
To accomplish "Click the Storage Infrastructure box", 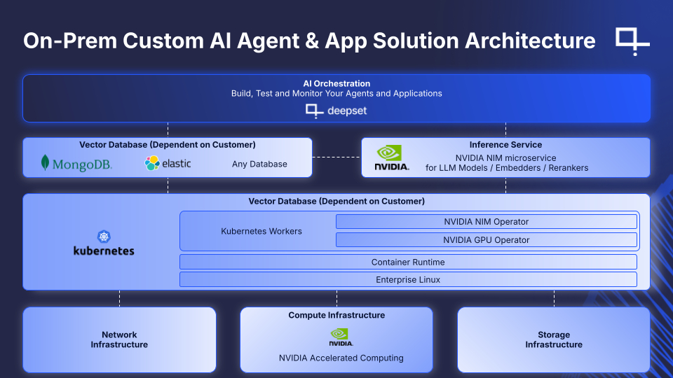I will coord(554,339).
